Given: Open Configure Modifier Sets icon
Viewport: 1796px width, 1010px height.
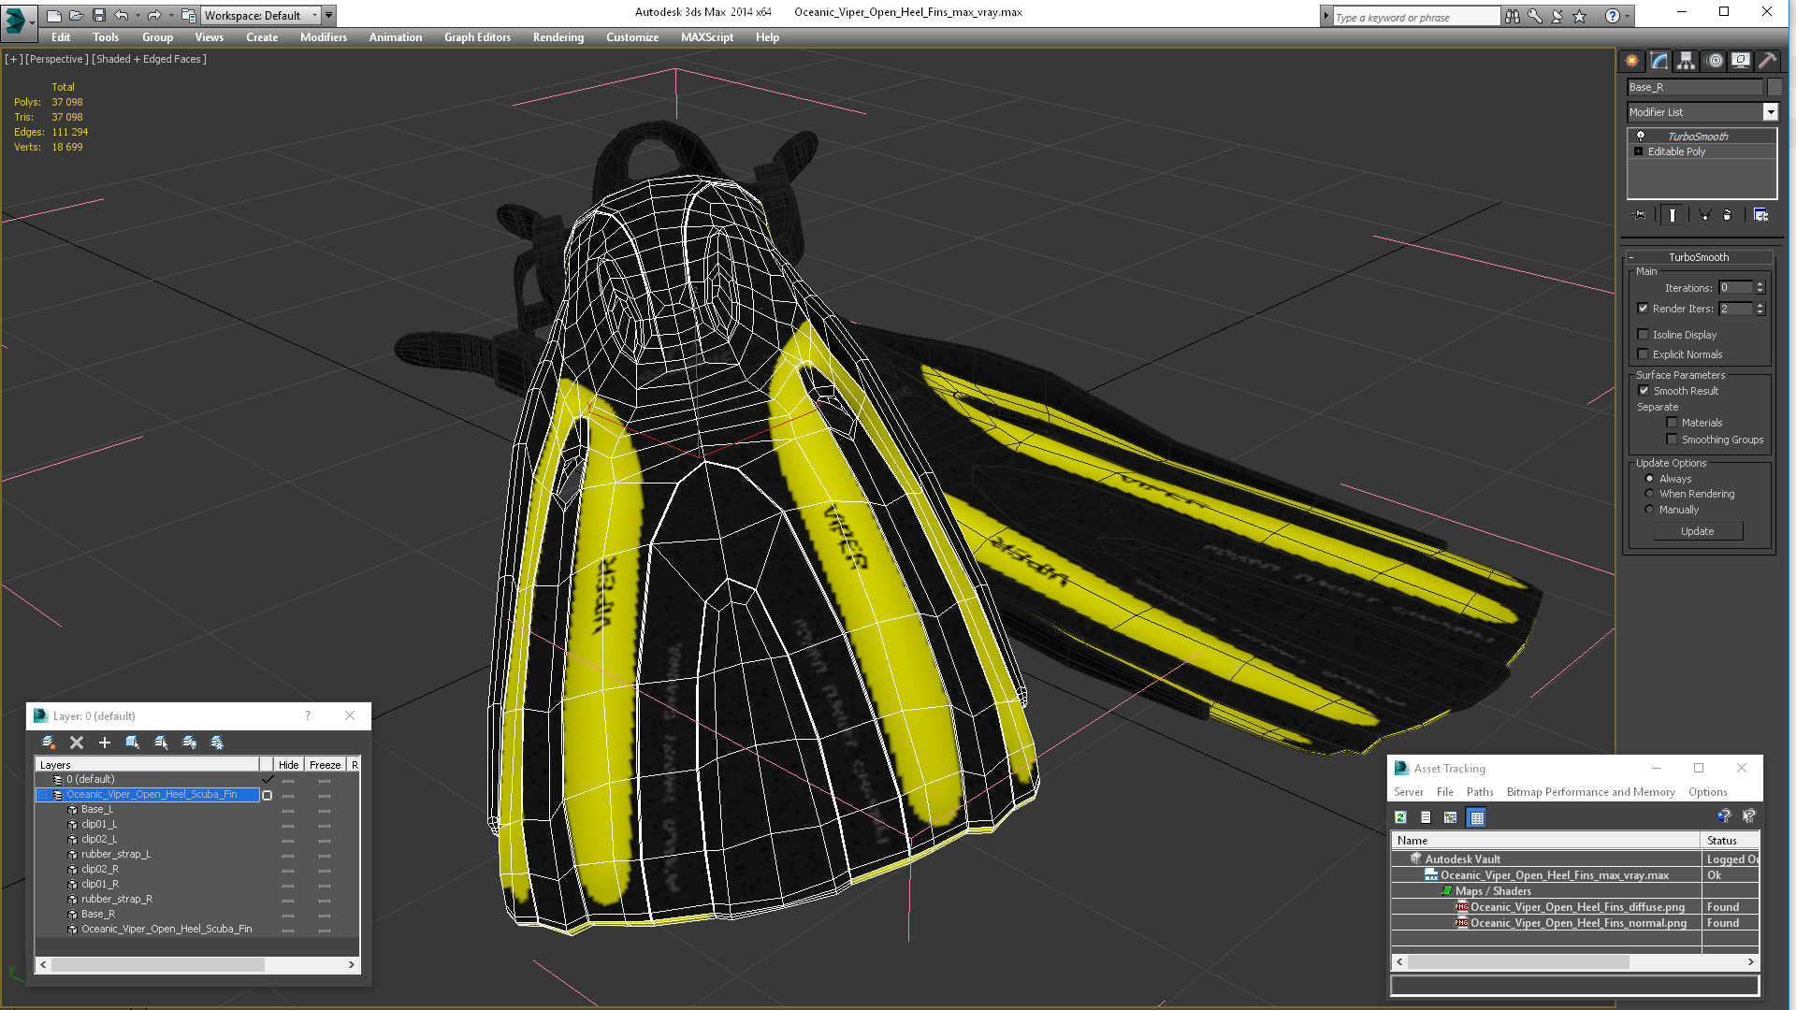Looking at the screenshot, I should 1760,215.
